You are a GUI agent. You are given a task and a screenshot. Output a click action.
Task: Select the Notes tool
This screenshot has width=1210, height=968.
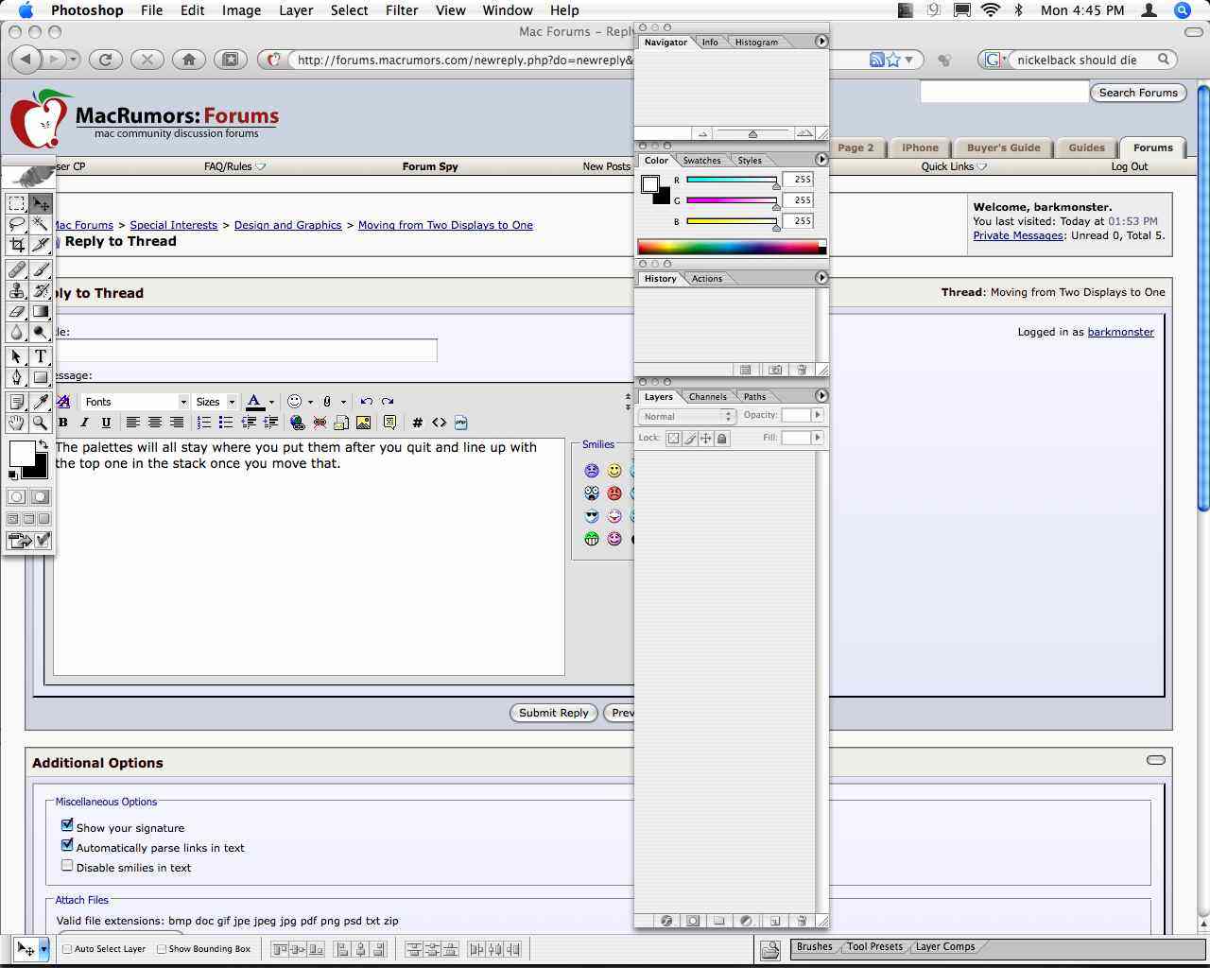pos(16,403)
